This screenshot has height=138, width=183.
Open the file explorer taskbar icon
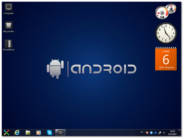click(28, 133)
